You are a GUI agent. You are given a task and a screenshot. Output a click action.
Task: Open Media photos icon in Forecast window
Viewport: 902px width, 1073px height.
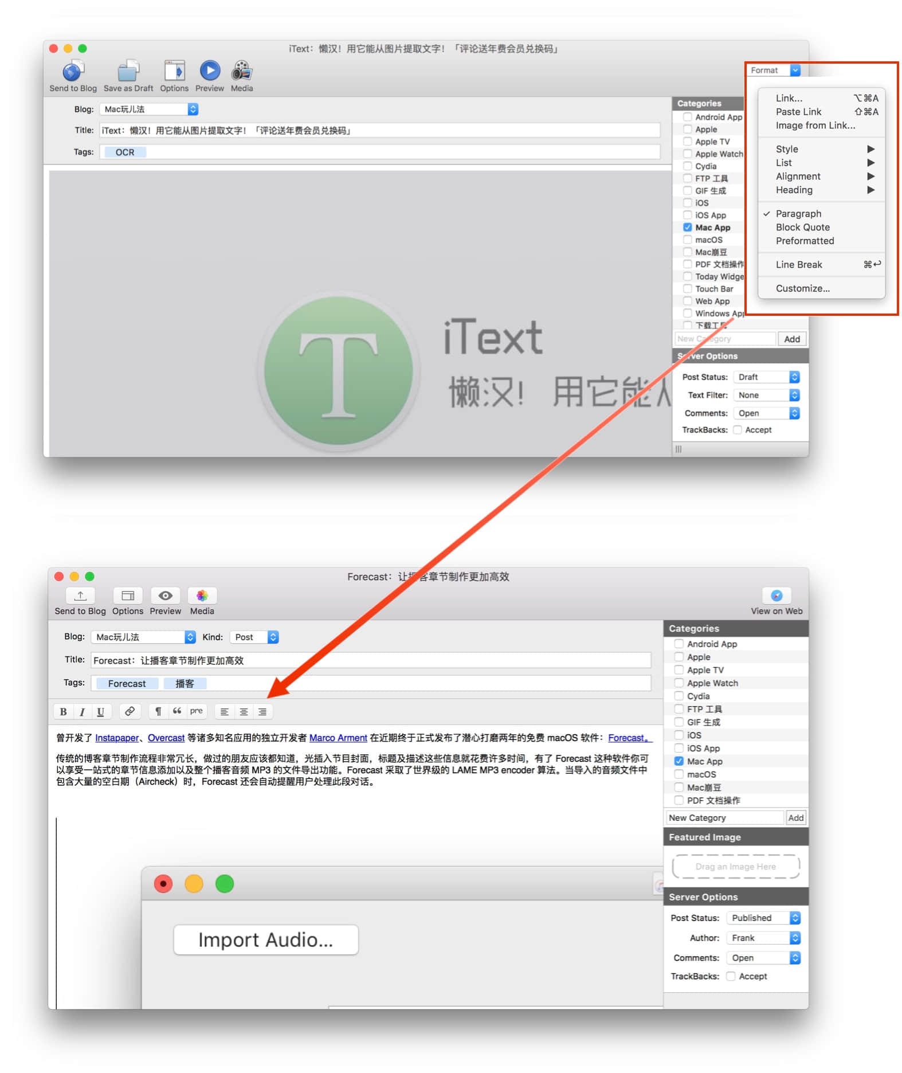(x=202, y=596)
